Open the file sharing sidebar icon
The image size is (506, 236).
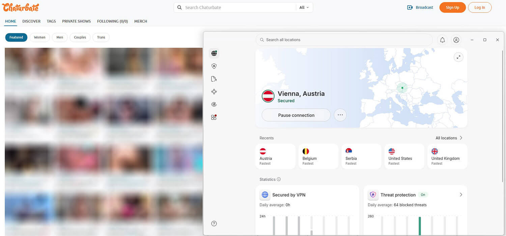pyautogui.click(x=214, y=79)
